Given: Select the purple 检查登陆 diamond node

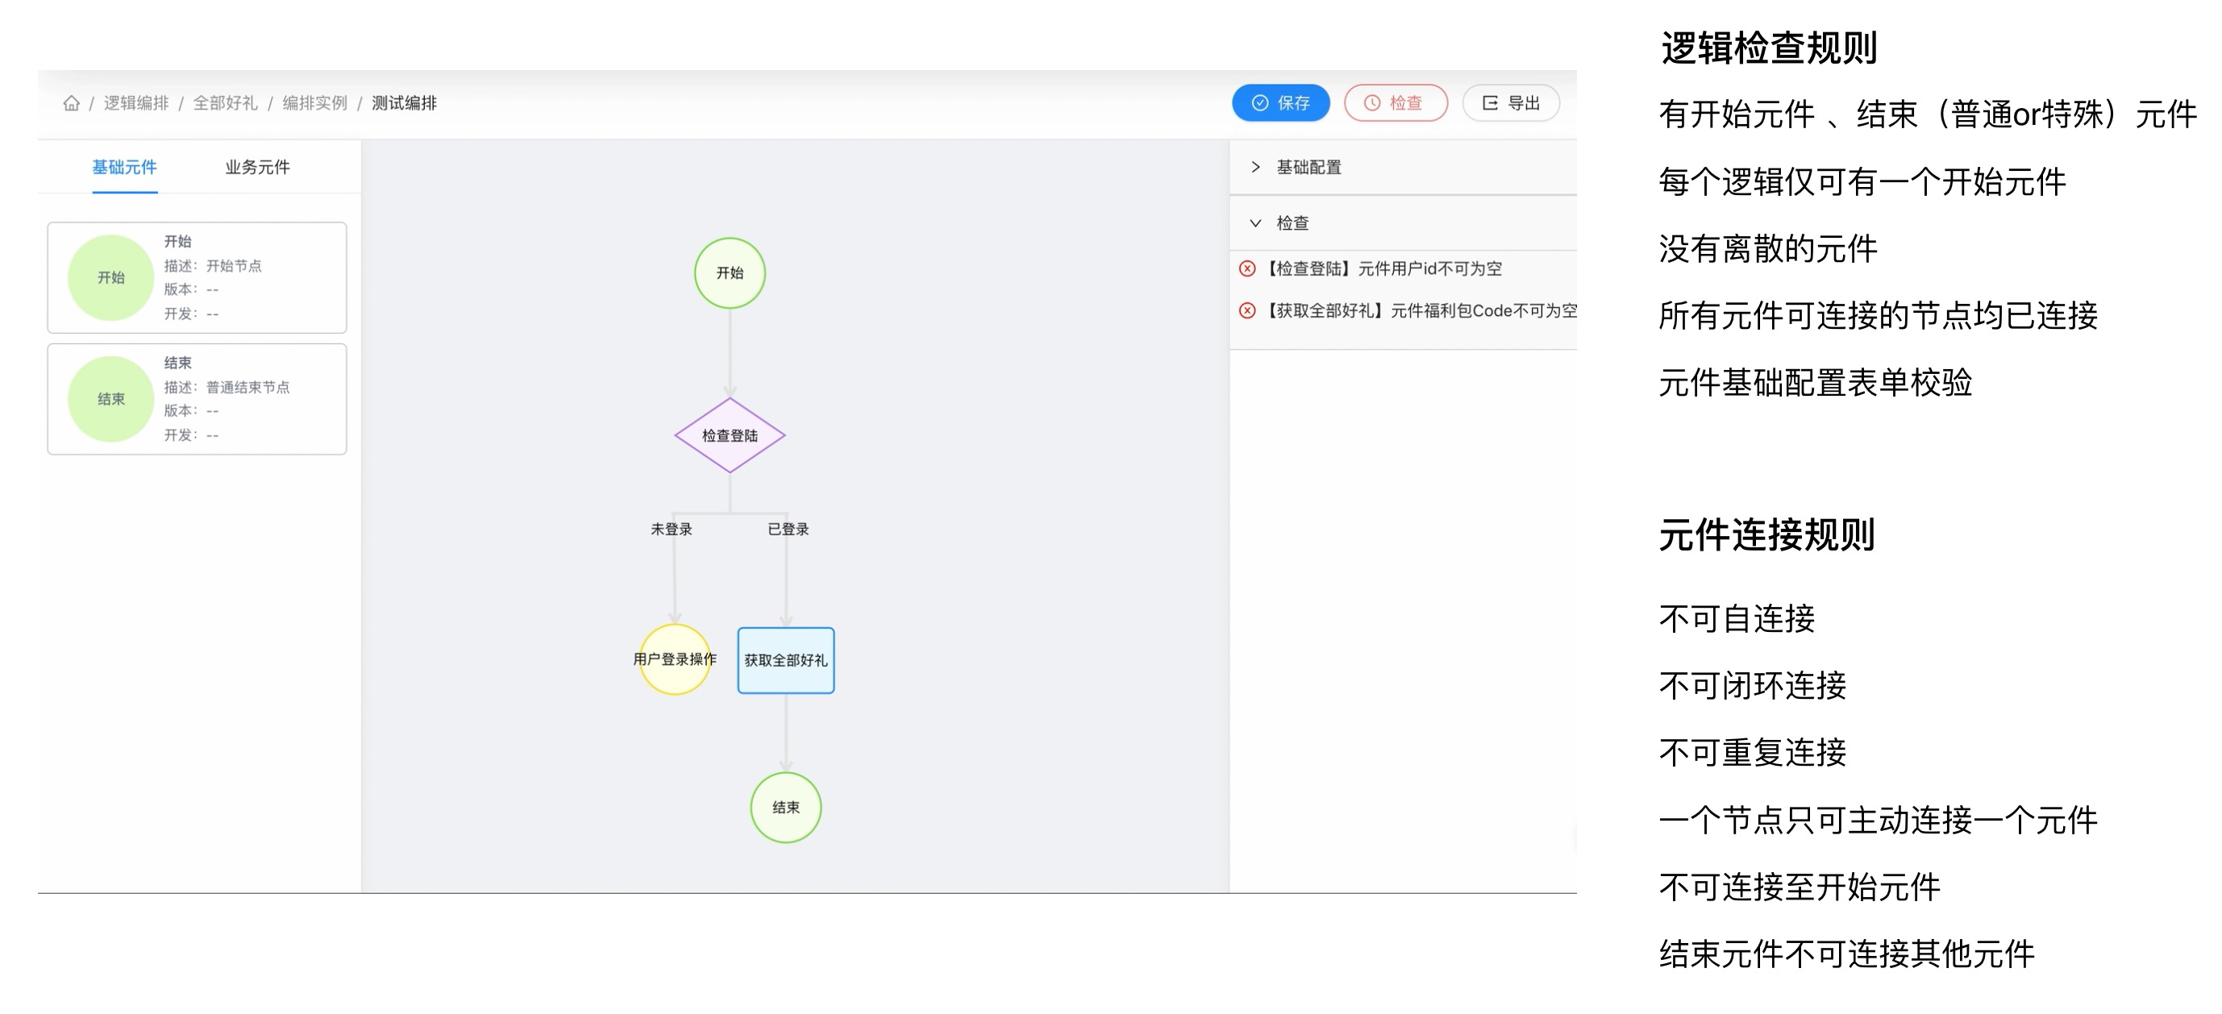Looking at the screenshot, I should tap(730, 435).
